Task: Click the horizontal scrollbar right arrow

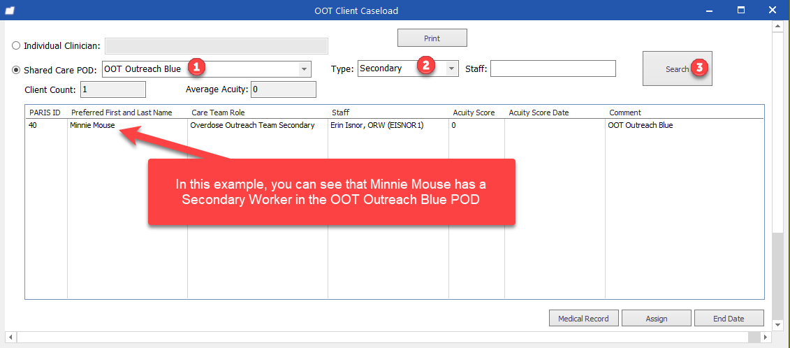Action: click(x=765, y=337)
